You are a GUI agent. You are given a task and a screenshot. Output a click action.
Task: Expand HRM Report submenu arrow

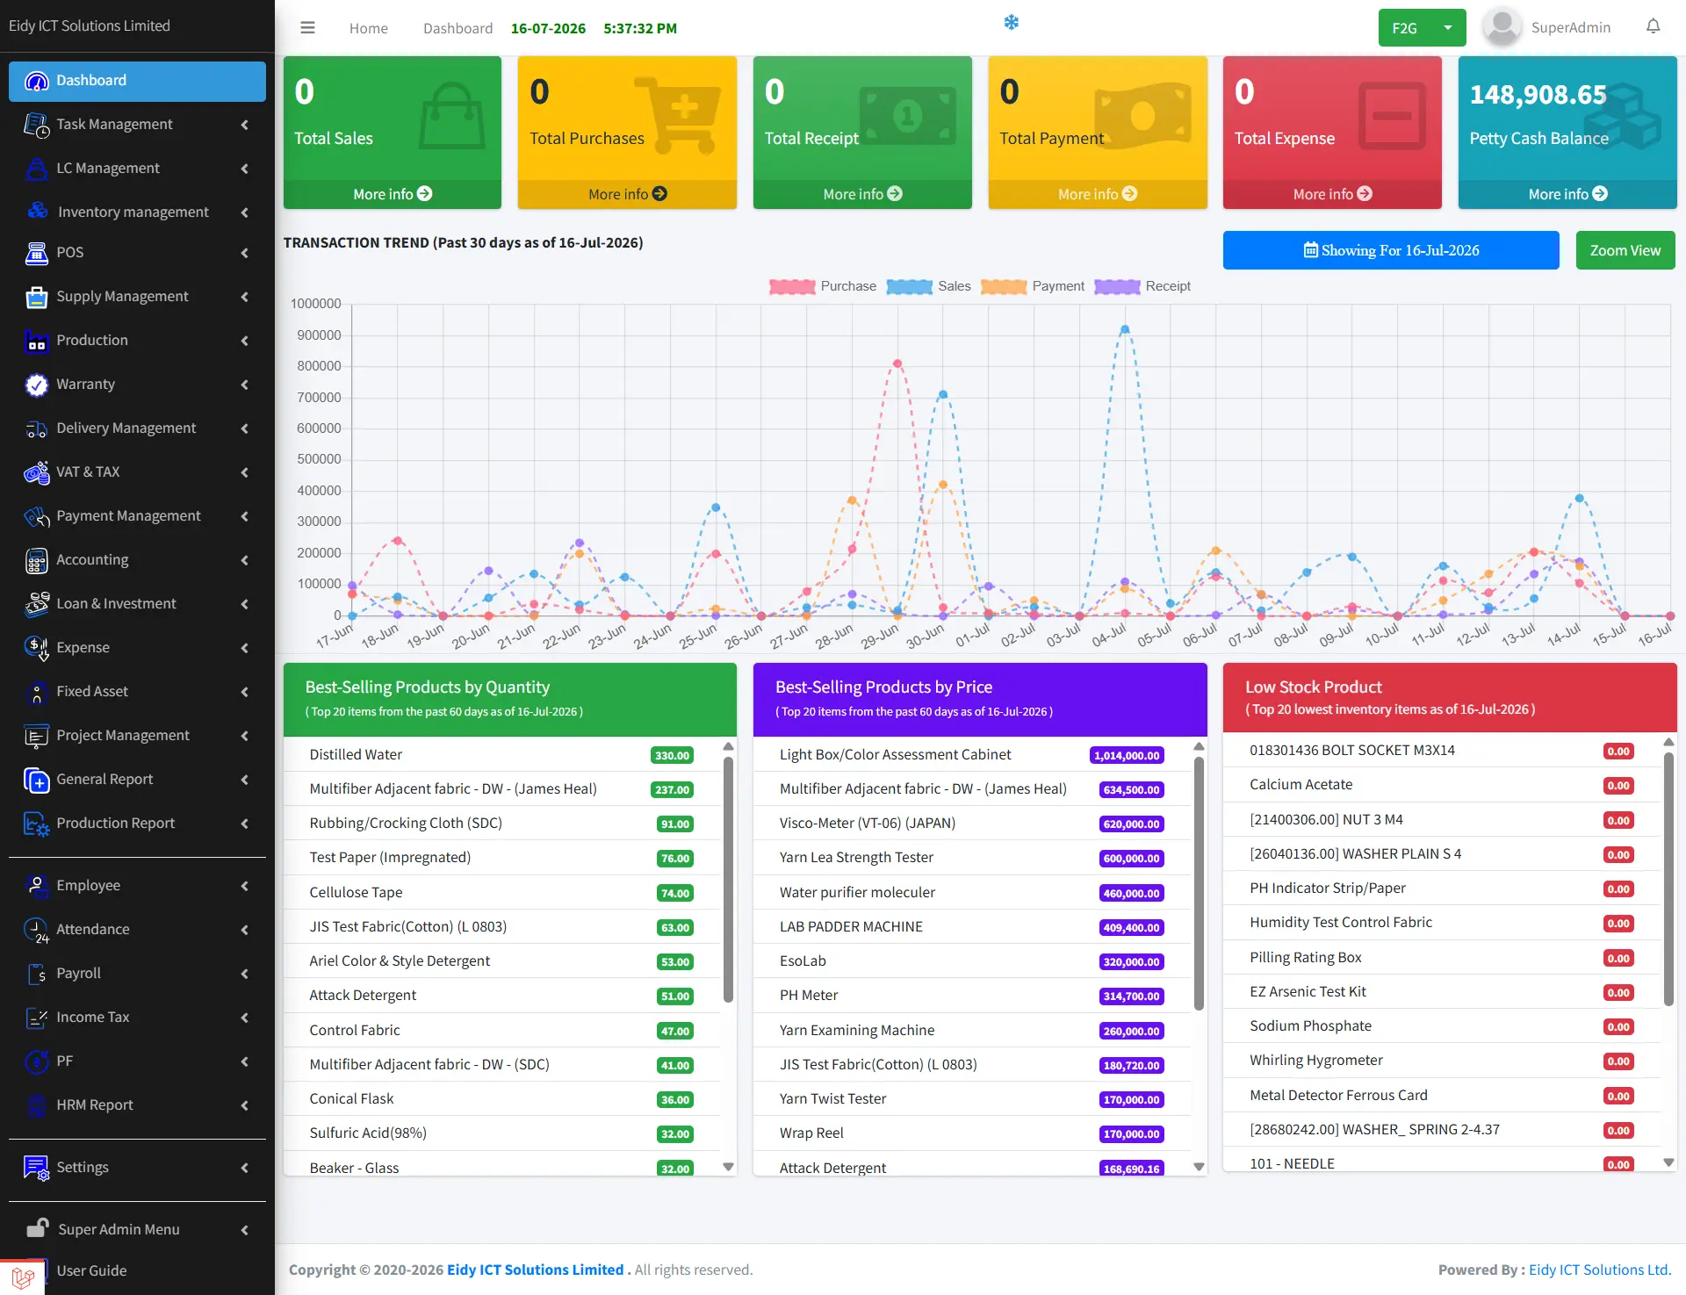tap(244, 1105)
